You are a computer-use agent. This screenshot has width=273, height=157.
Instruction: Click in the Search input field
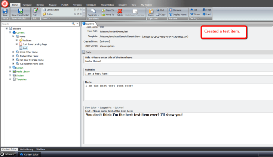36,24
